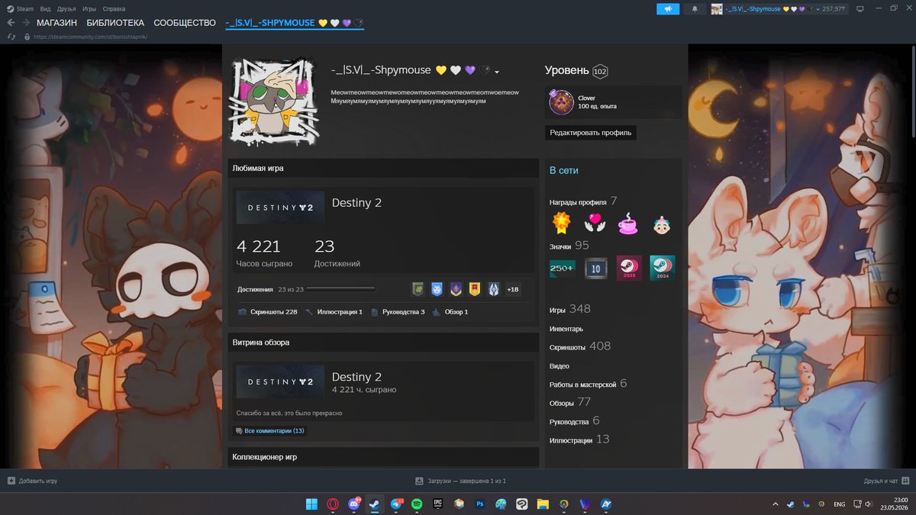Click the second Destiny 2 achievement icon

pos(437,289)
